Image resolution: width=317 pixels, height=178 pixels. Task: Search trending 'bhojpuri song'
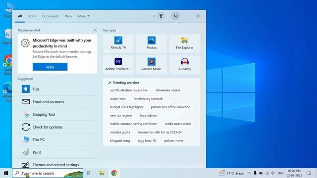click(x=120, y=140)
